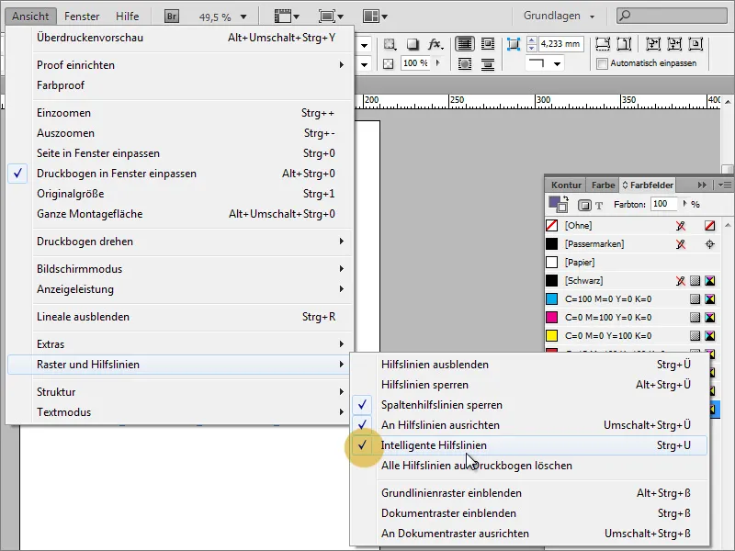Toggle Hilfslinien sperren
The width and height of the screenshot is (735, 551).
point(529,385)
